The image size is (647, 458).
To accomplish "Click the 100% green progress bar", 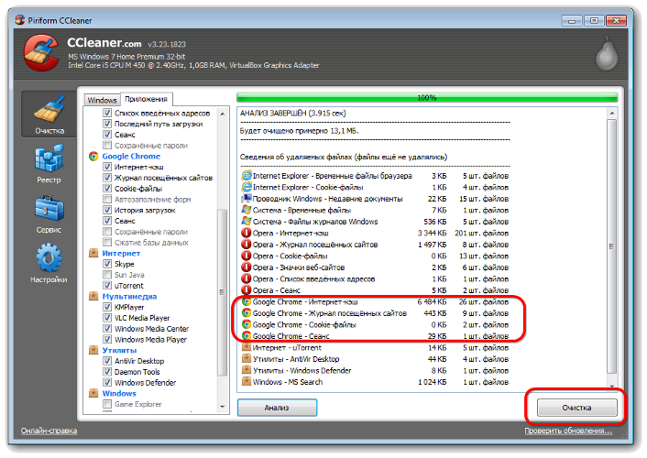I will [x=426, y=96].
